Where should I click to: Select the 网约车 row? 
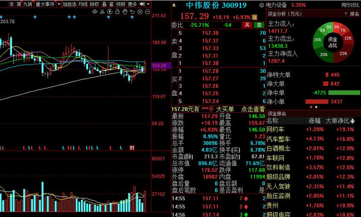(314, 130)
